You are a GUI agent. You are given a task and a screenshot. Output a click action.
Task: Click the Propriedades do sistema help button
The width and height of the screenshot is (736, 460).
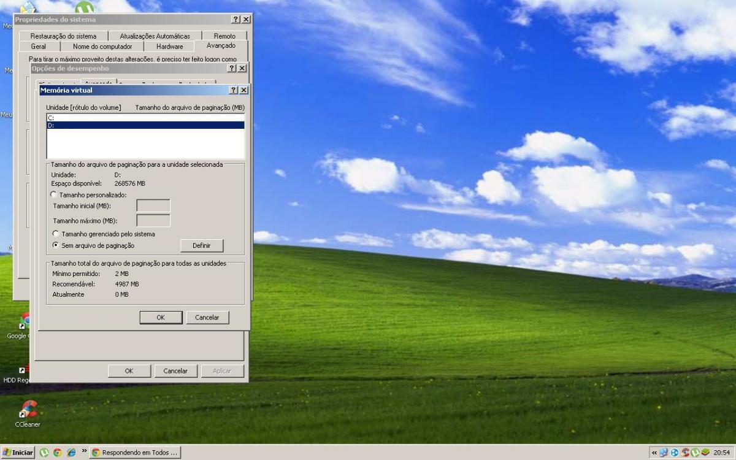(236, 20)
